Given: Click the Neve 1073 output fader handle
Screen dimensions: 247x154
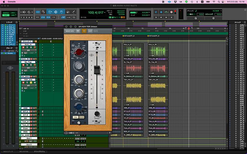Looking at the screenshot, I should [96, 70].
